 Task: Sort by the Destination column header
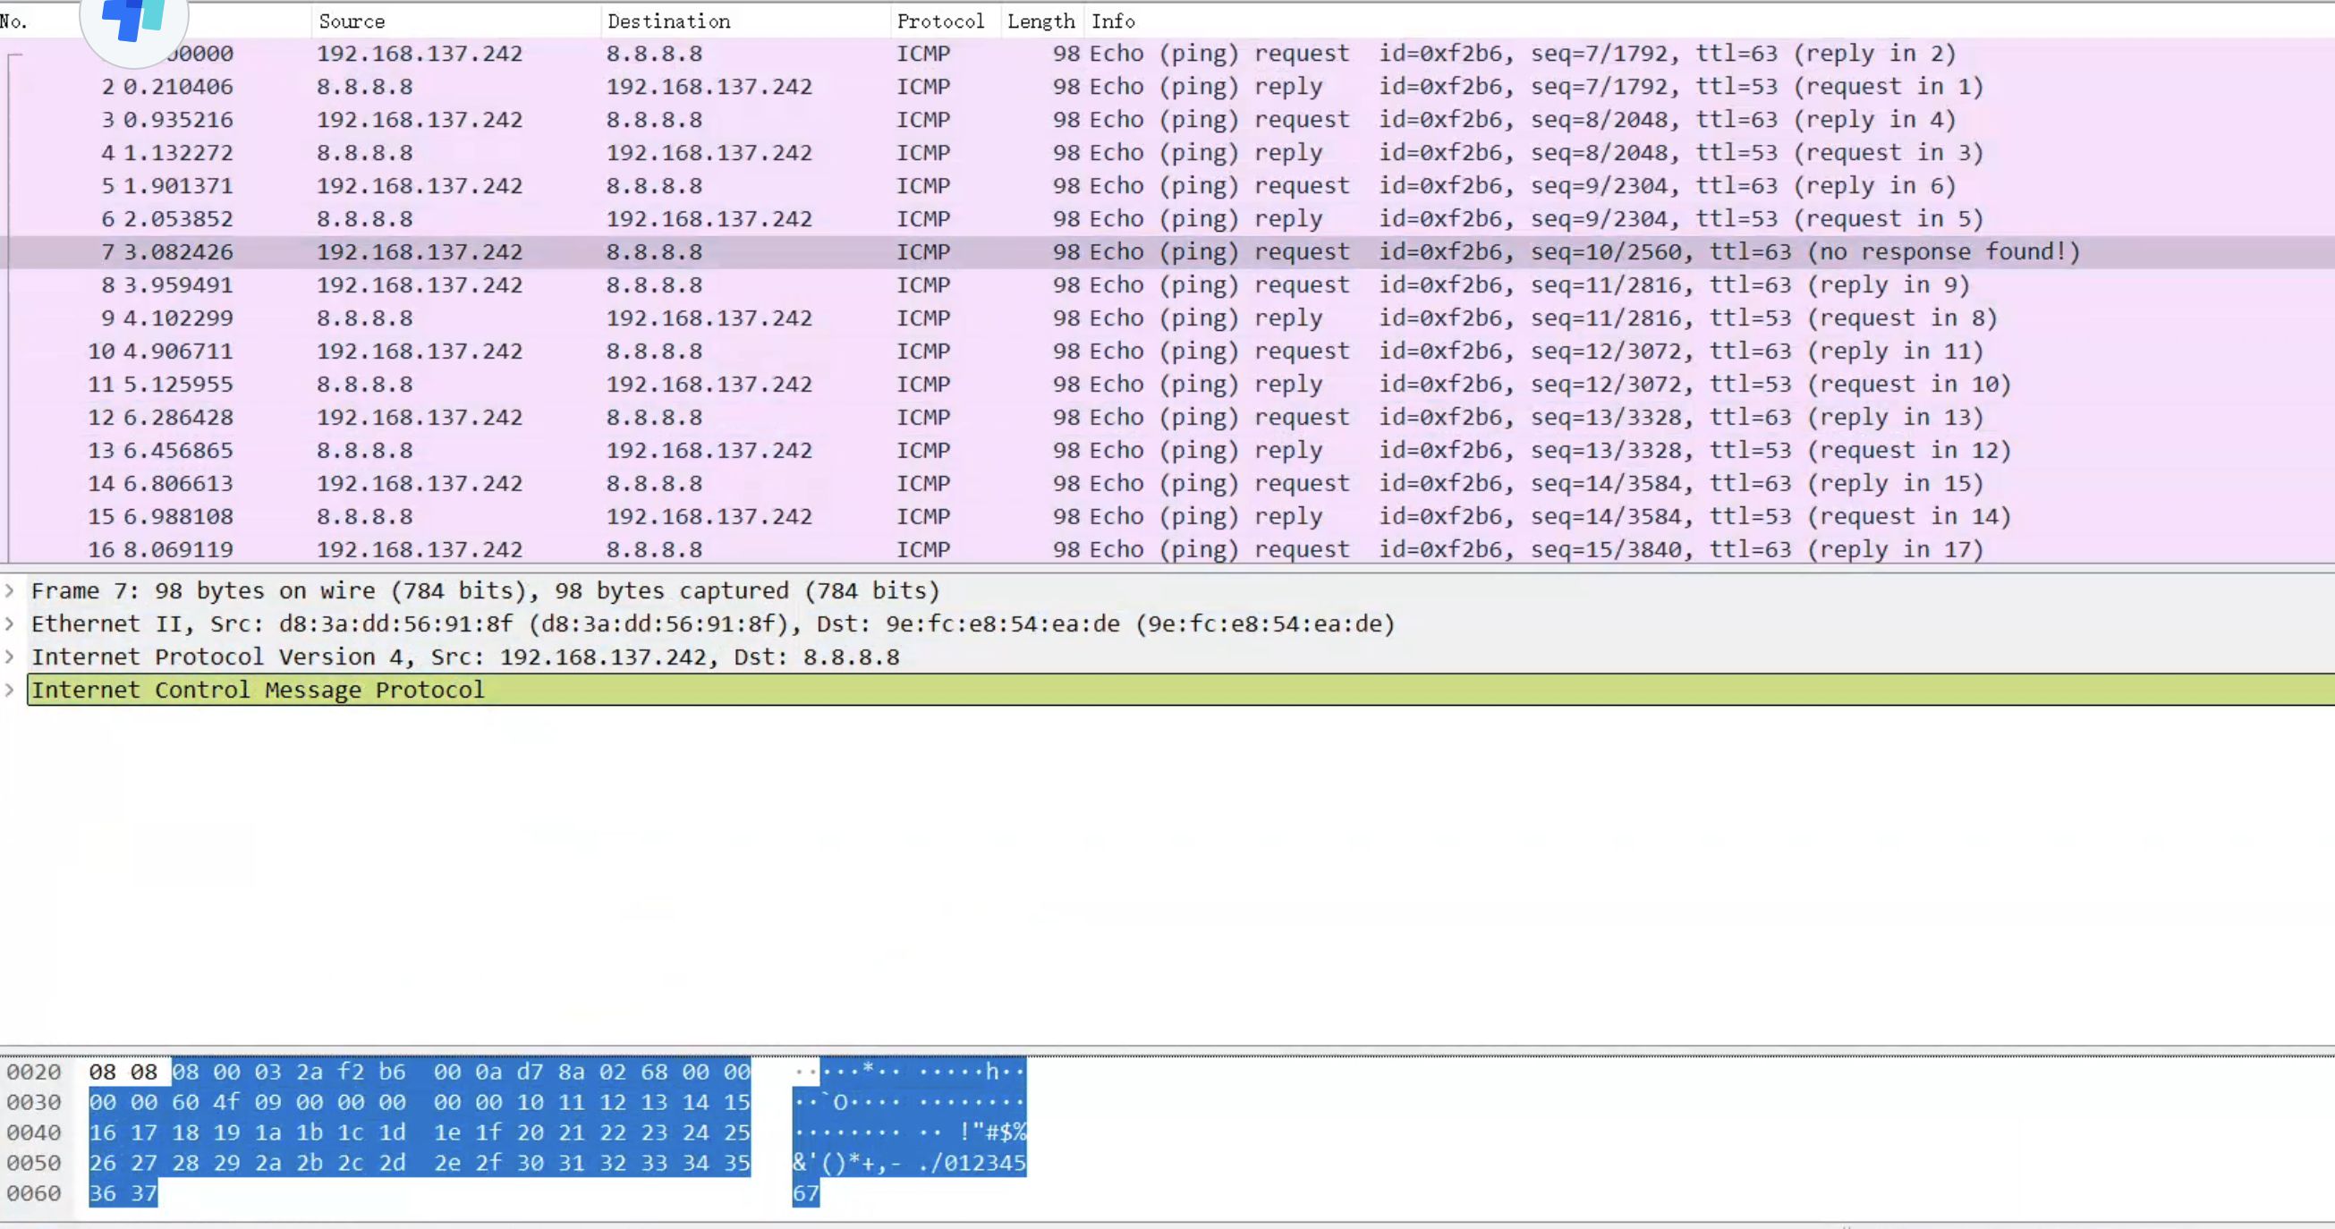click(x=668, y=21)
